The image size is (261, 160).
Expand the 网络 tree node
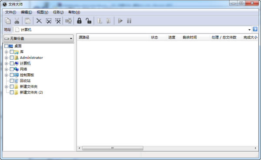point(7,69)
